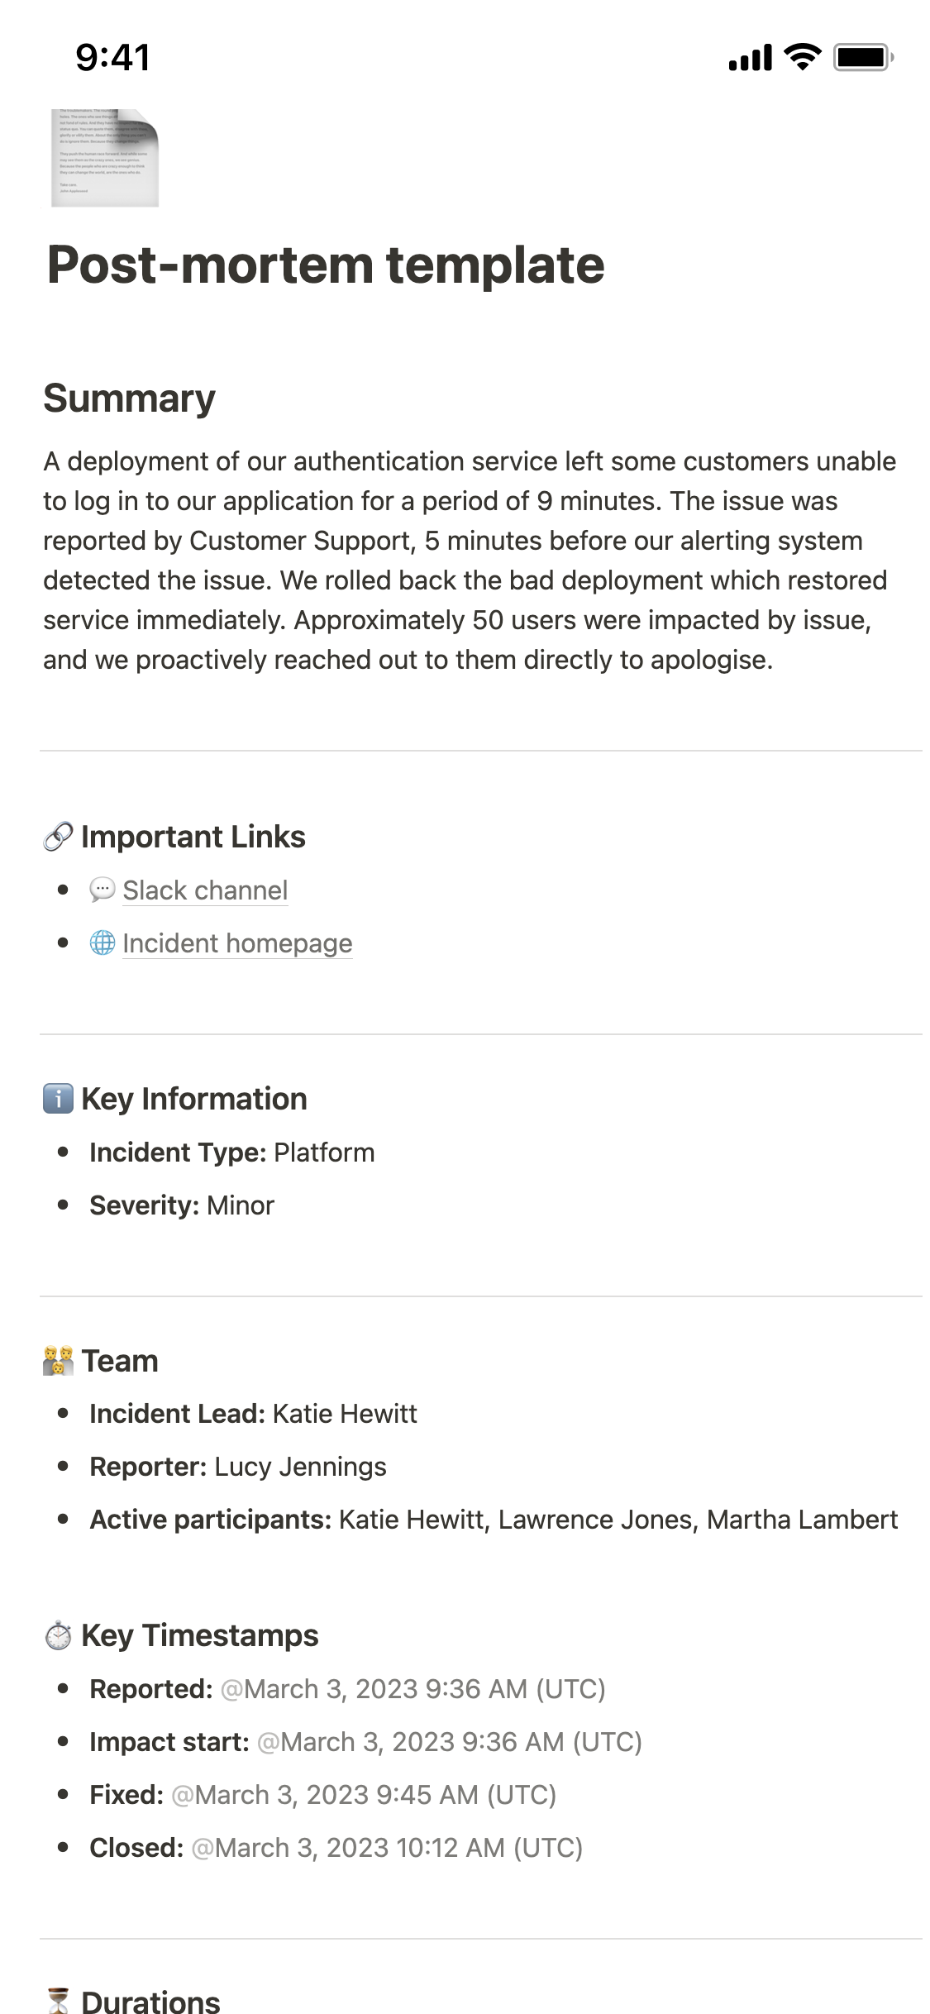Screen dimensions: 930x2014
Task: Click the stopwatch icon by Key Timestamps
Action: (x=58, y=1635)
